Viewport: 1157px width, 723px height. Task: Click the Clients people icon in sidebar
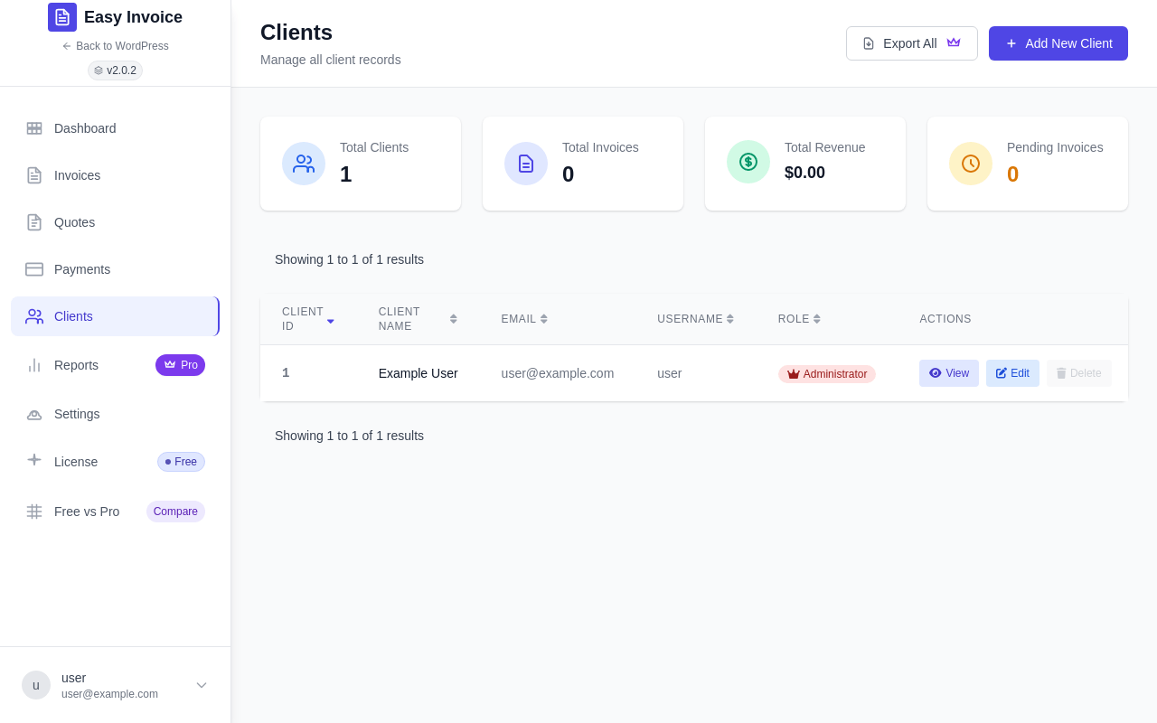click(x=34, y=316)
